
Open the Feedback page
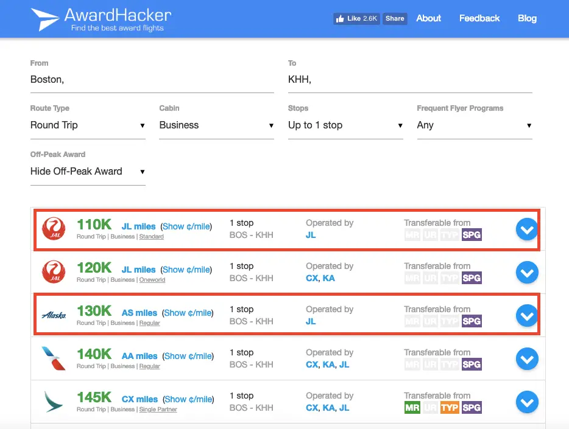[x=479, y=18]
